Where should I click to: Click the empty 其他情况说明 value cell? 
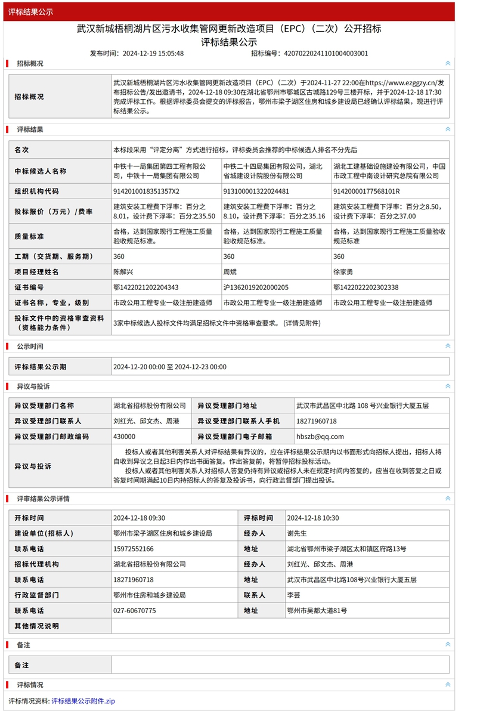coord(280,626)
